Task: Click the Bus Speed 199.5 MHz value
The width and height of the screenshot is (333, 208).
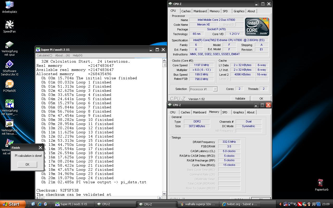Action: coord(202,74)
